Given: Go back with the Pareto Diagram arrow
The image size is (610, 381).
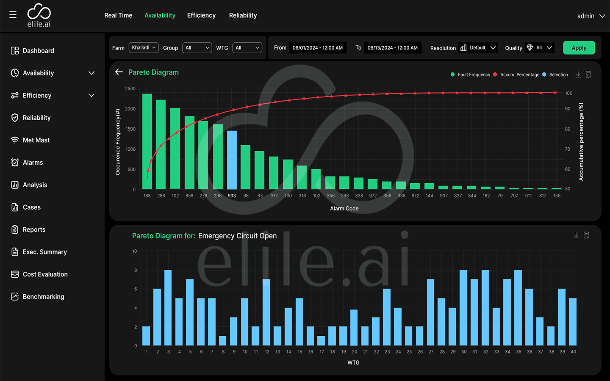Looking at the screenshot, I should pos(119,72).
